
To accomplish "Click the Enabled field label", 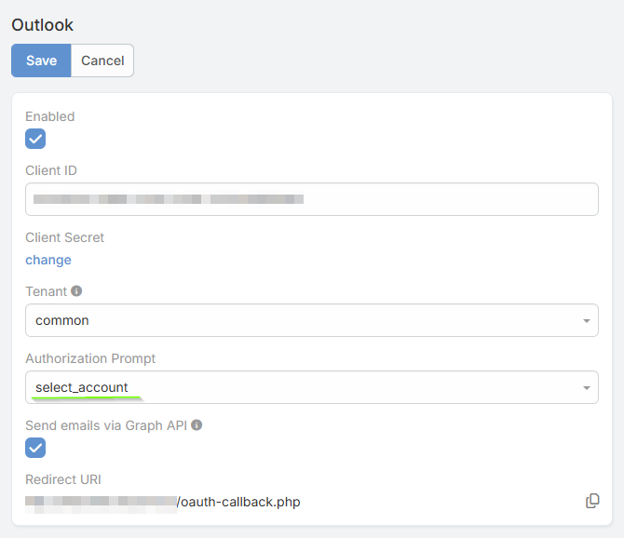I will 50,116.
